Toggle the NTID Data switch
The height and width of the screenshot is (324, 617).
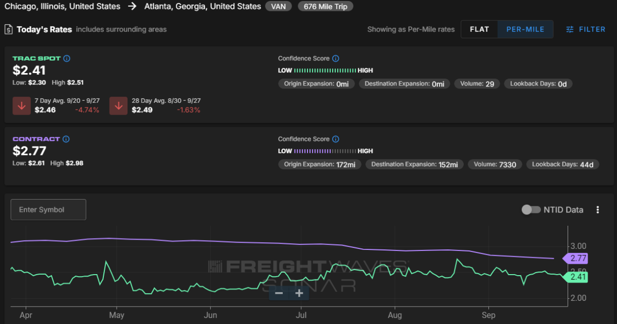tap(531, 210)
